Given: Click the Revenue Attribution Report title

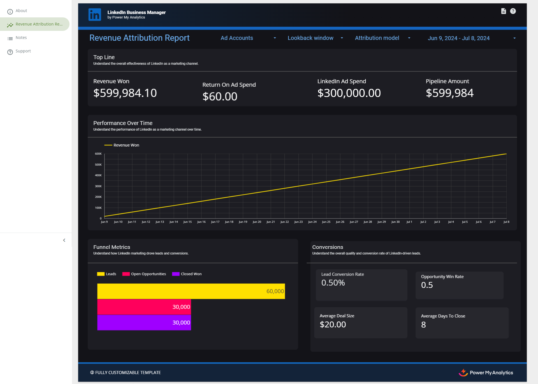Looking at the screenshot, I should tap(140, 38).
